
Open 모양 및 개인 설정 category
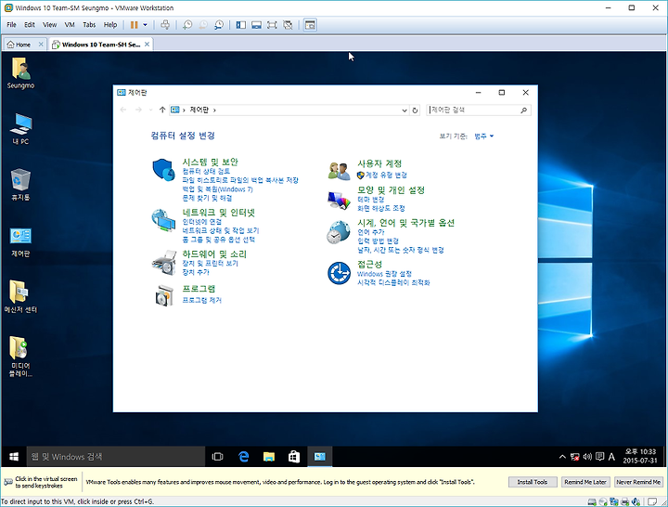coord(392,190)
